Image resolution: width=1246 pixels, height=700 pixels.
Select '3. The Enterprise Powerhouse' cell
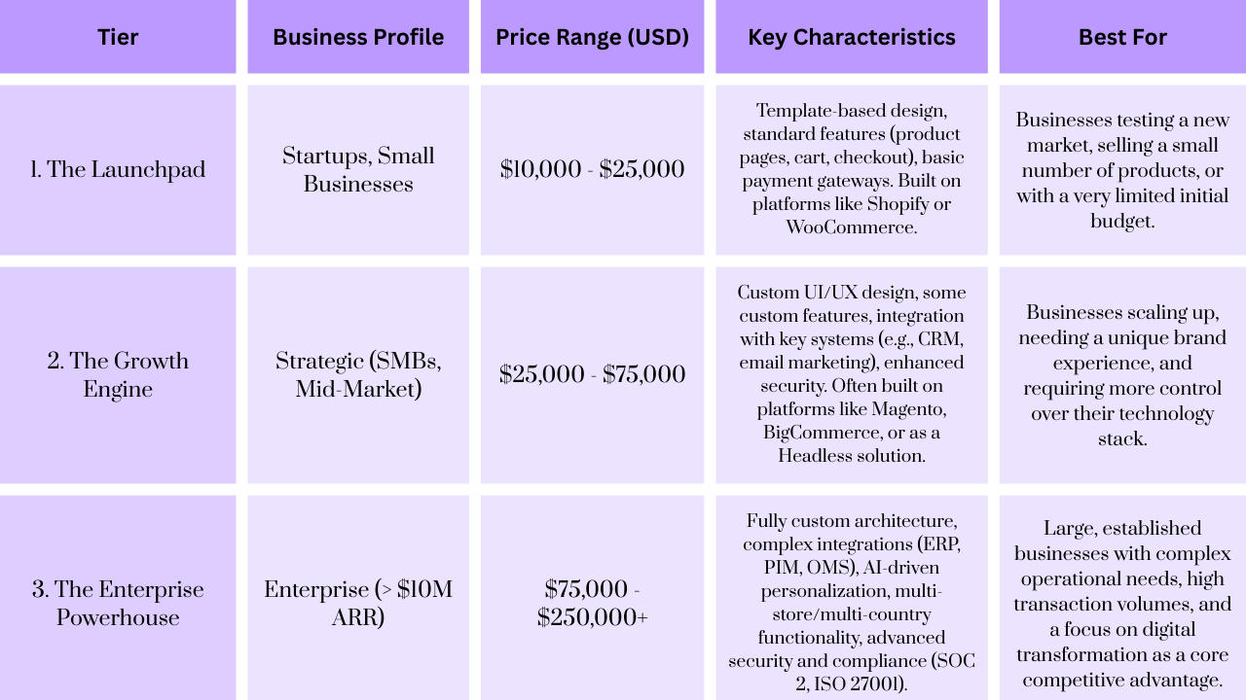(x=118, y=598)
